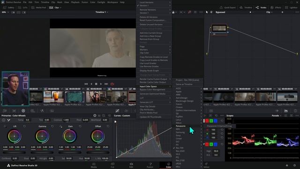Viewport: 300px width, 169px height.
Task: Reset the Gamma color wheel
Action: (52, 126)
